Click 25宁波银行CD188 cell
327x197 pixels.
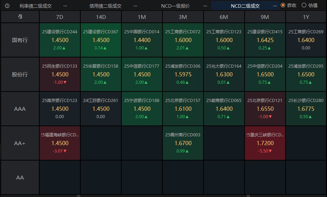tap(142, 109)
